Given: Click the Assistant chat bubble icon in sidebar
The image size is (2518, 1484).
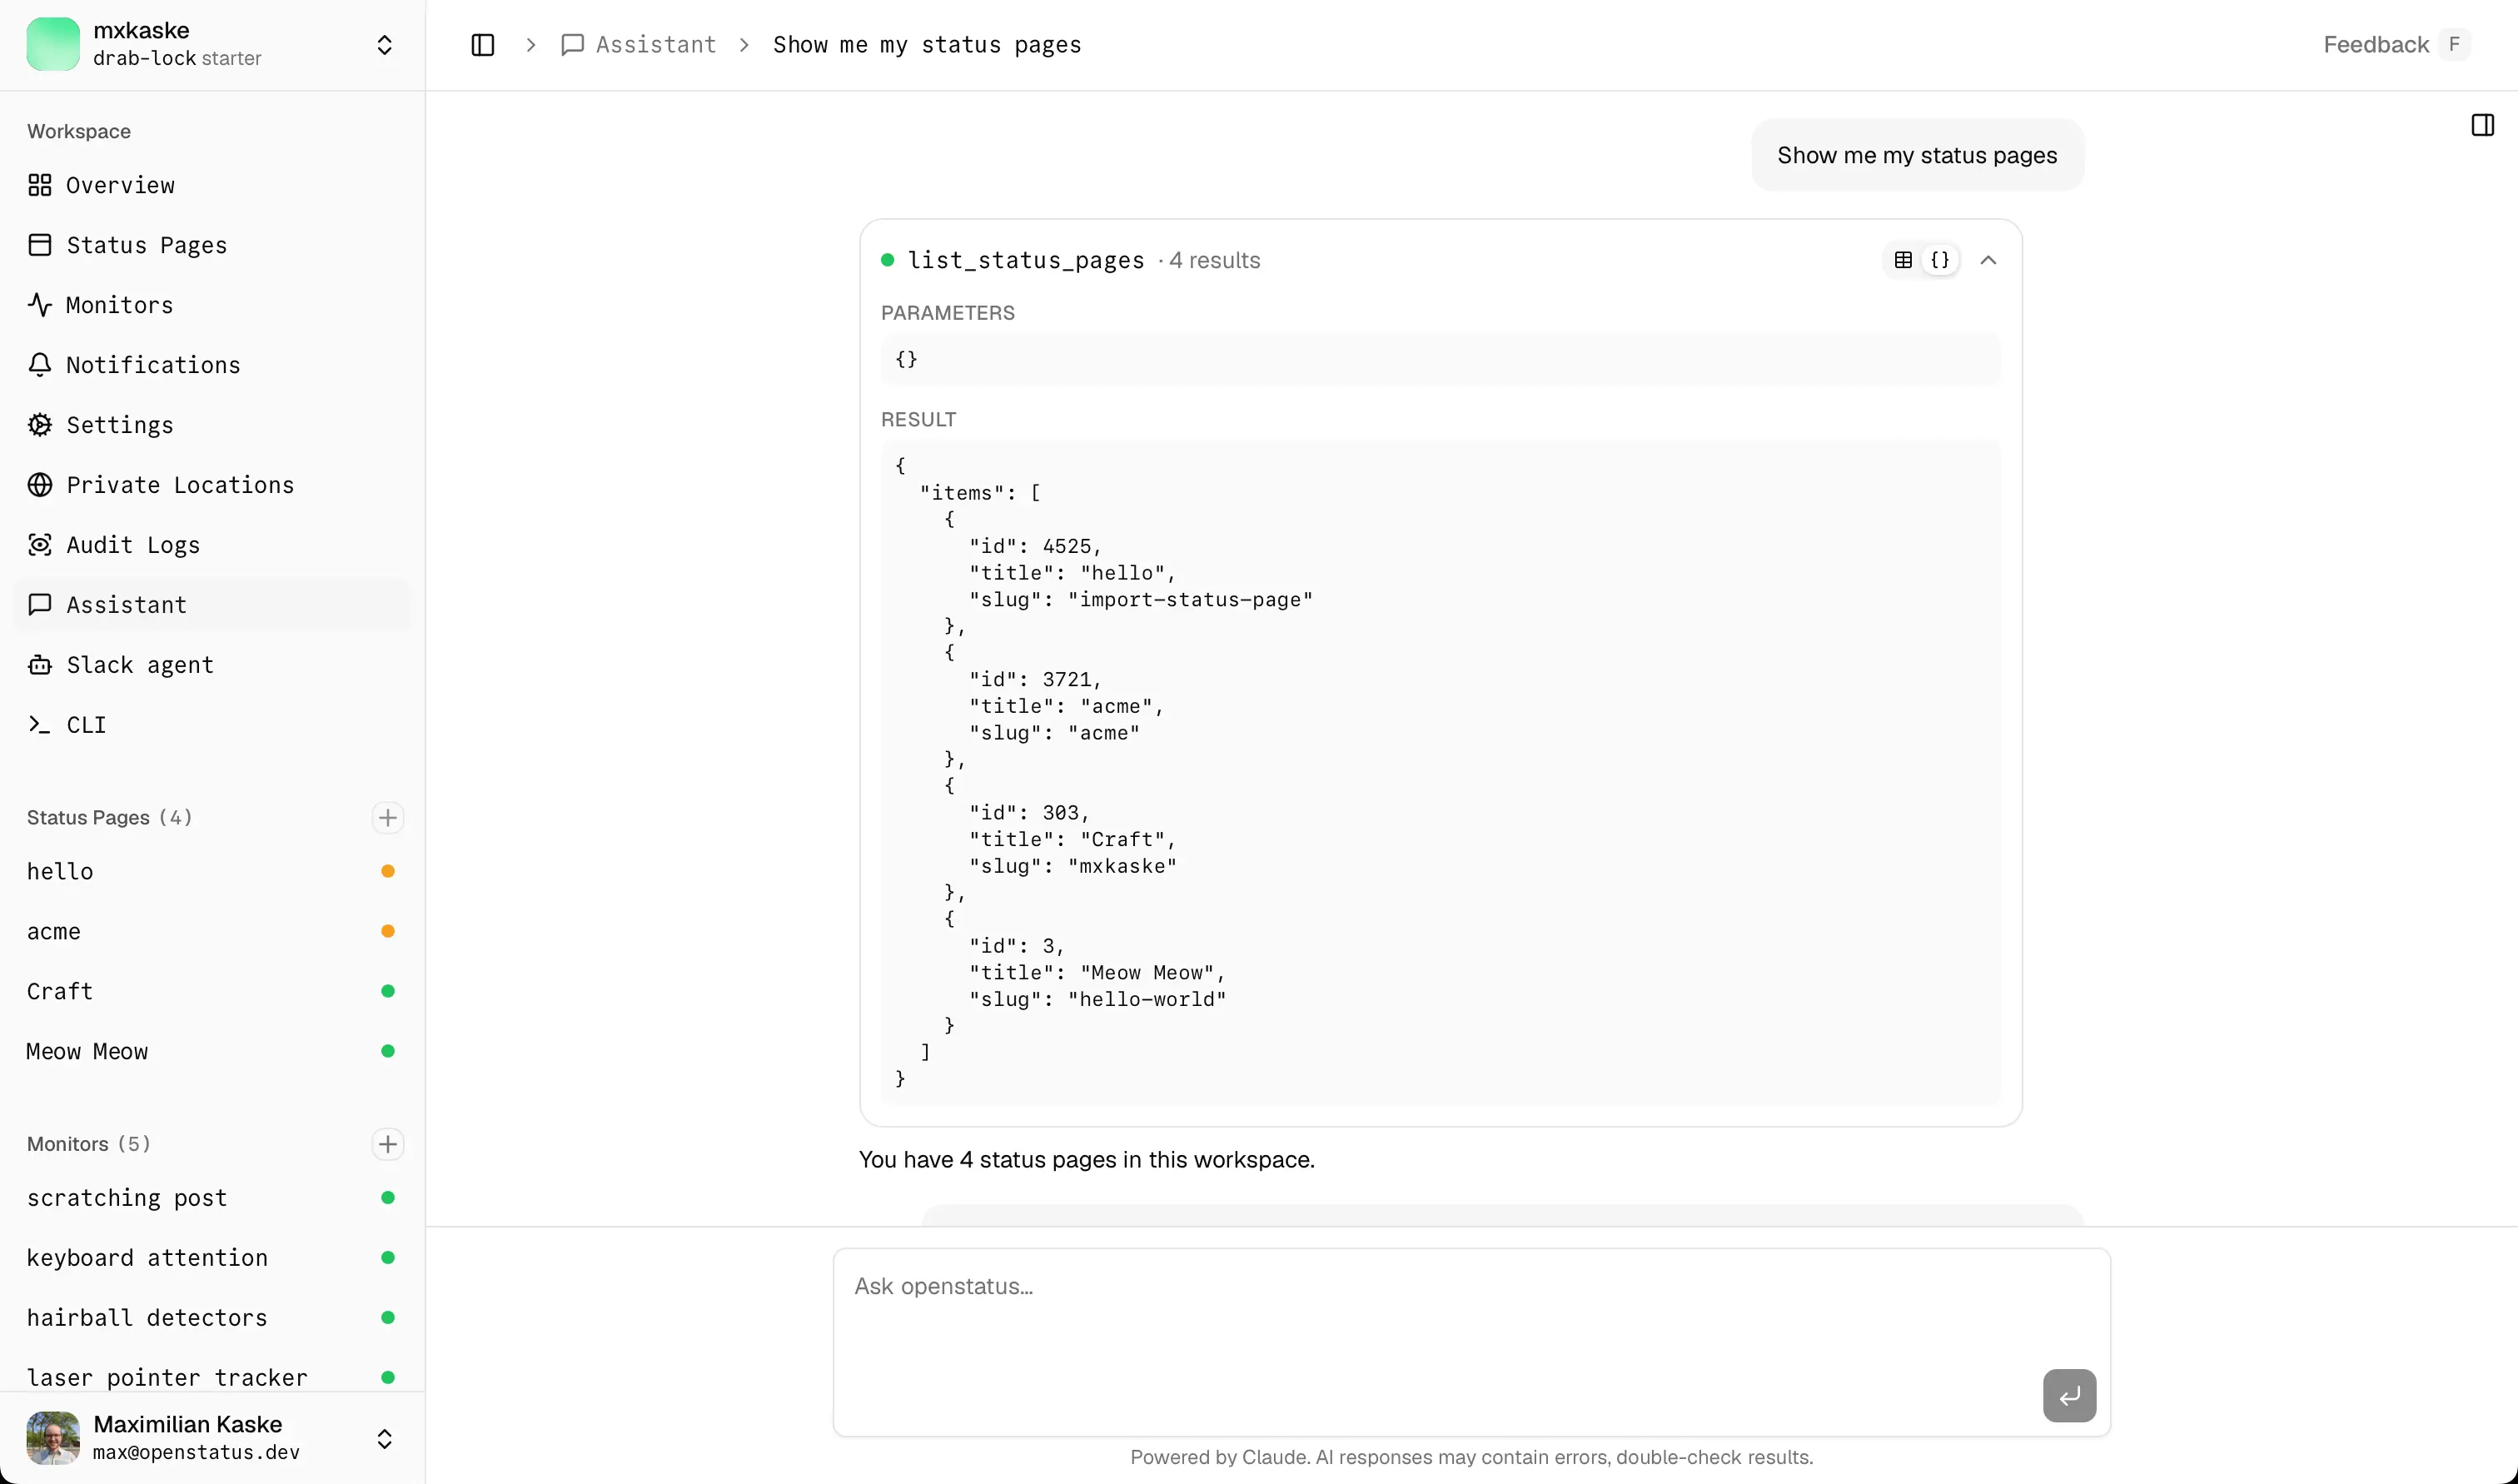Looking at the screenshot, I should point(40,605).
